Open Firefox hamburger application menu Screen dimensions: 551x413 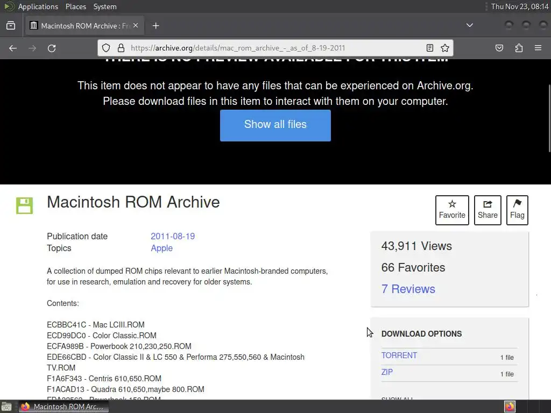point(538,48)
